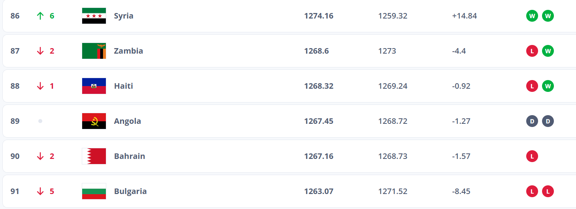Click Syria's green up arrow indicator

[x=40, y=16]
